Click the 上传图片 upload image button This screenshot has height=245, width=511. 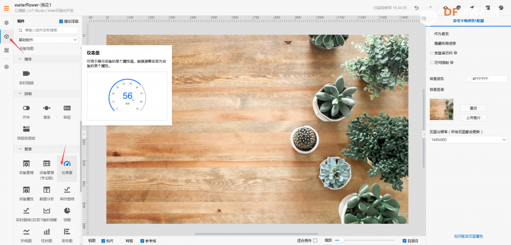click(473, 118)
